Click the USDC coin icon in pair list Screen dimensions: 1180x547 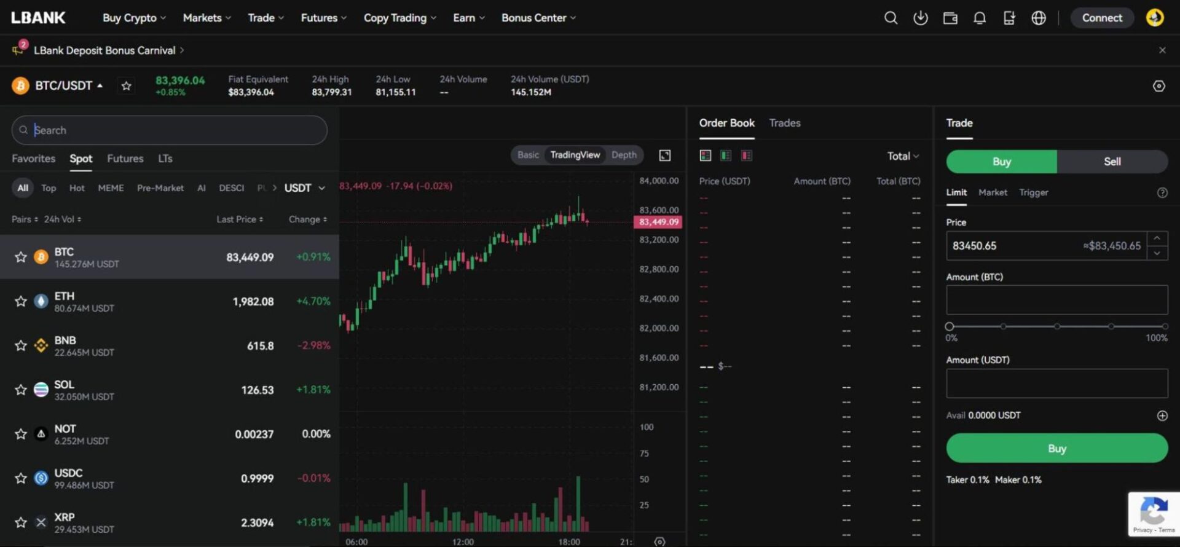click(41, 478)
